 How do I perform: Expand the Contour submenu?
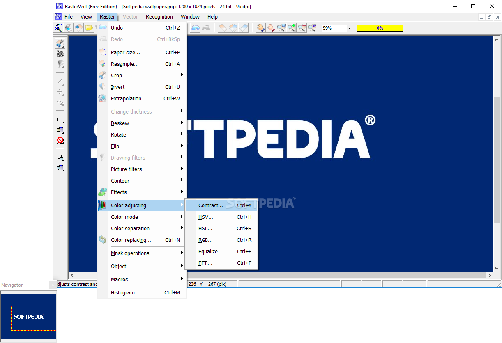click(142, 181)
